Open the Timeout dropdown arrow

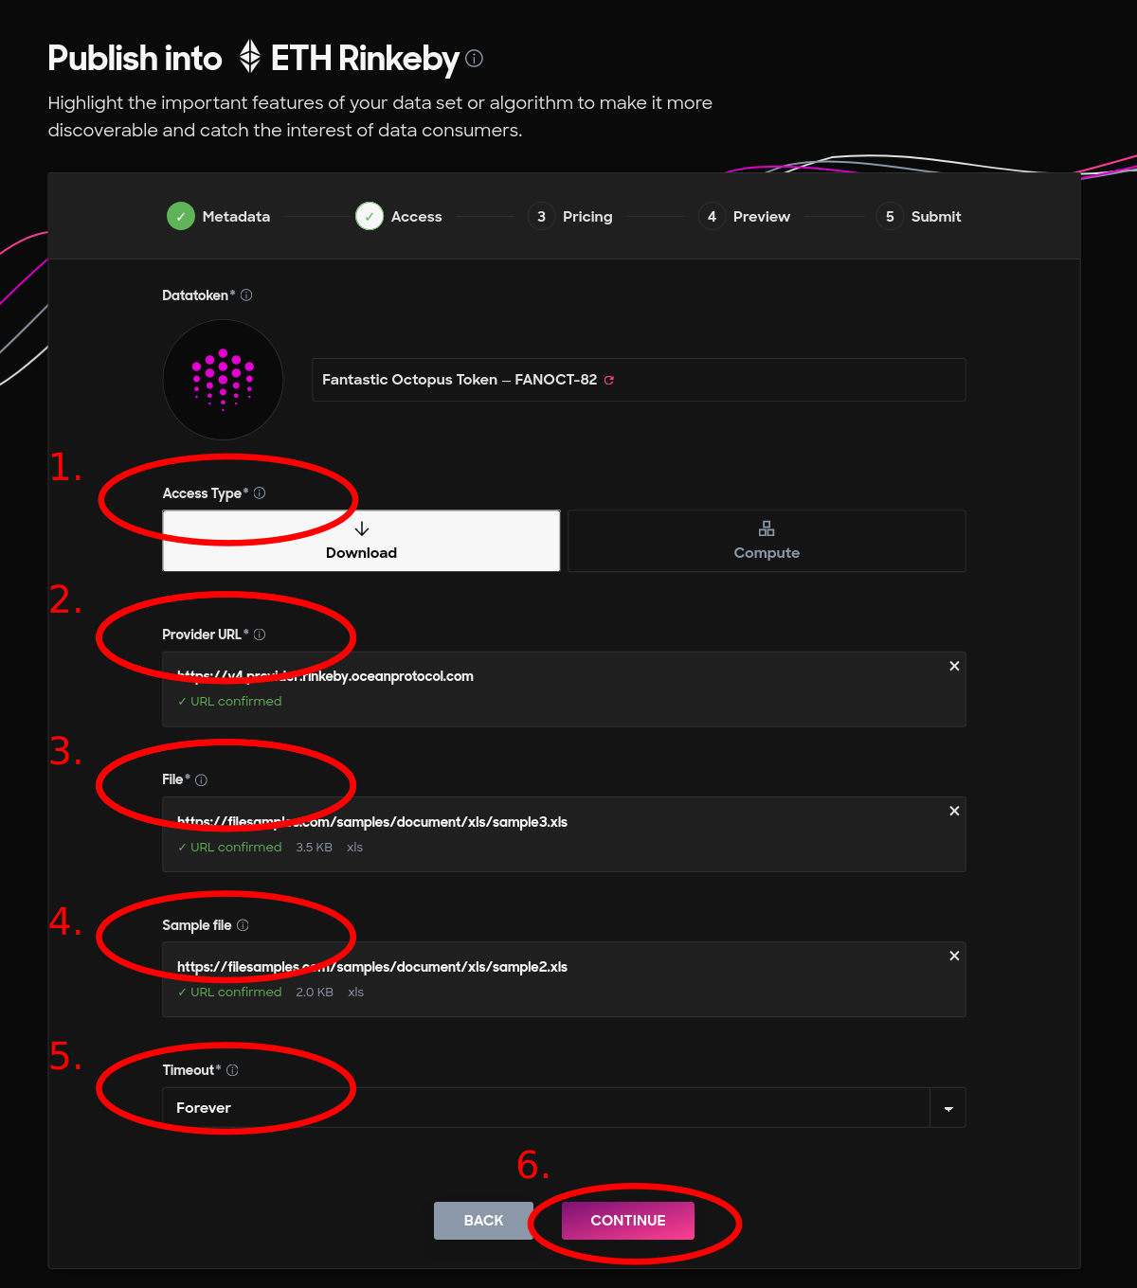948,1108
